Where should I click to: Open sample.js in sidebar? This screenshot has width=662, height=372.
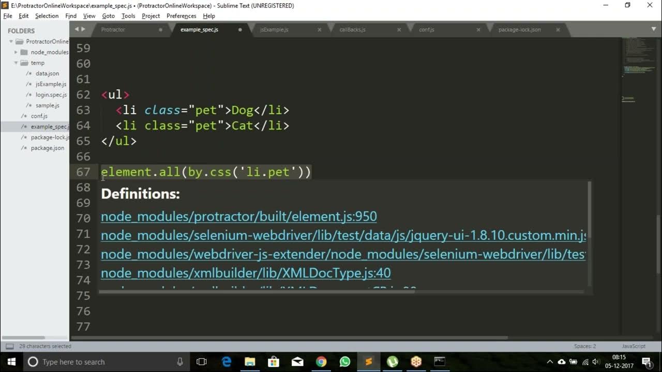pyautogui.click(x=47, y=105)
